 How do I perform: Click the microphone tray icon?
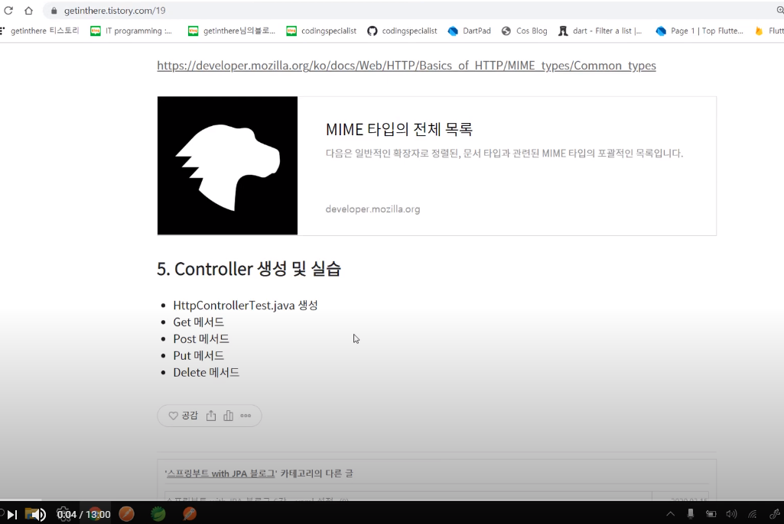pos(691,514)
